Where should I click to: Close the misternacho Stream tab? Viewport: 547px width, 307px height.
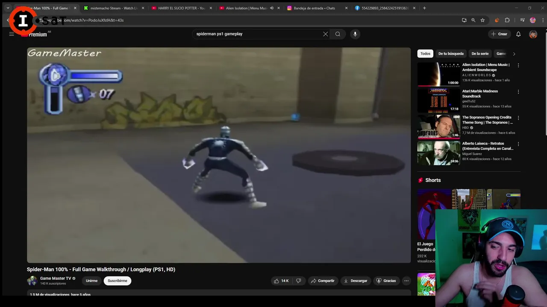point(143,8)
